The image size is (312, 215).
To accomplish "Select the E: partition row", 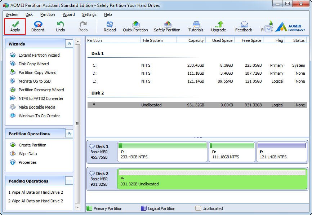I will pyautogui.click(x=197, y=81).
